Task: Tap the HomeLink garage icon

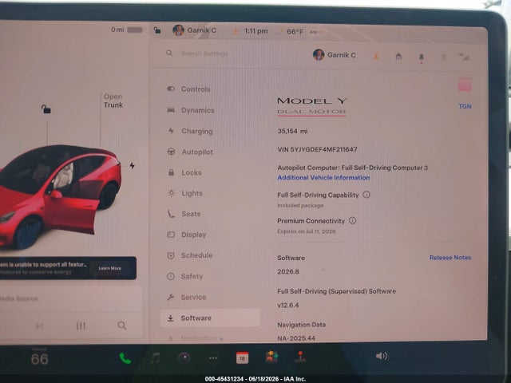Action: pyautogui.click(x=398, y=57)
